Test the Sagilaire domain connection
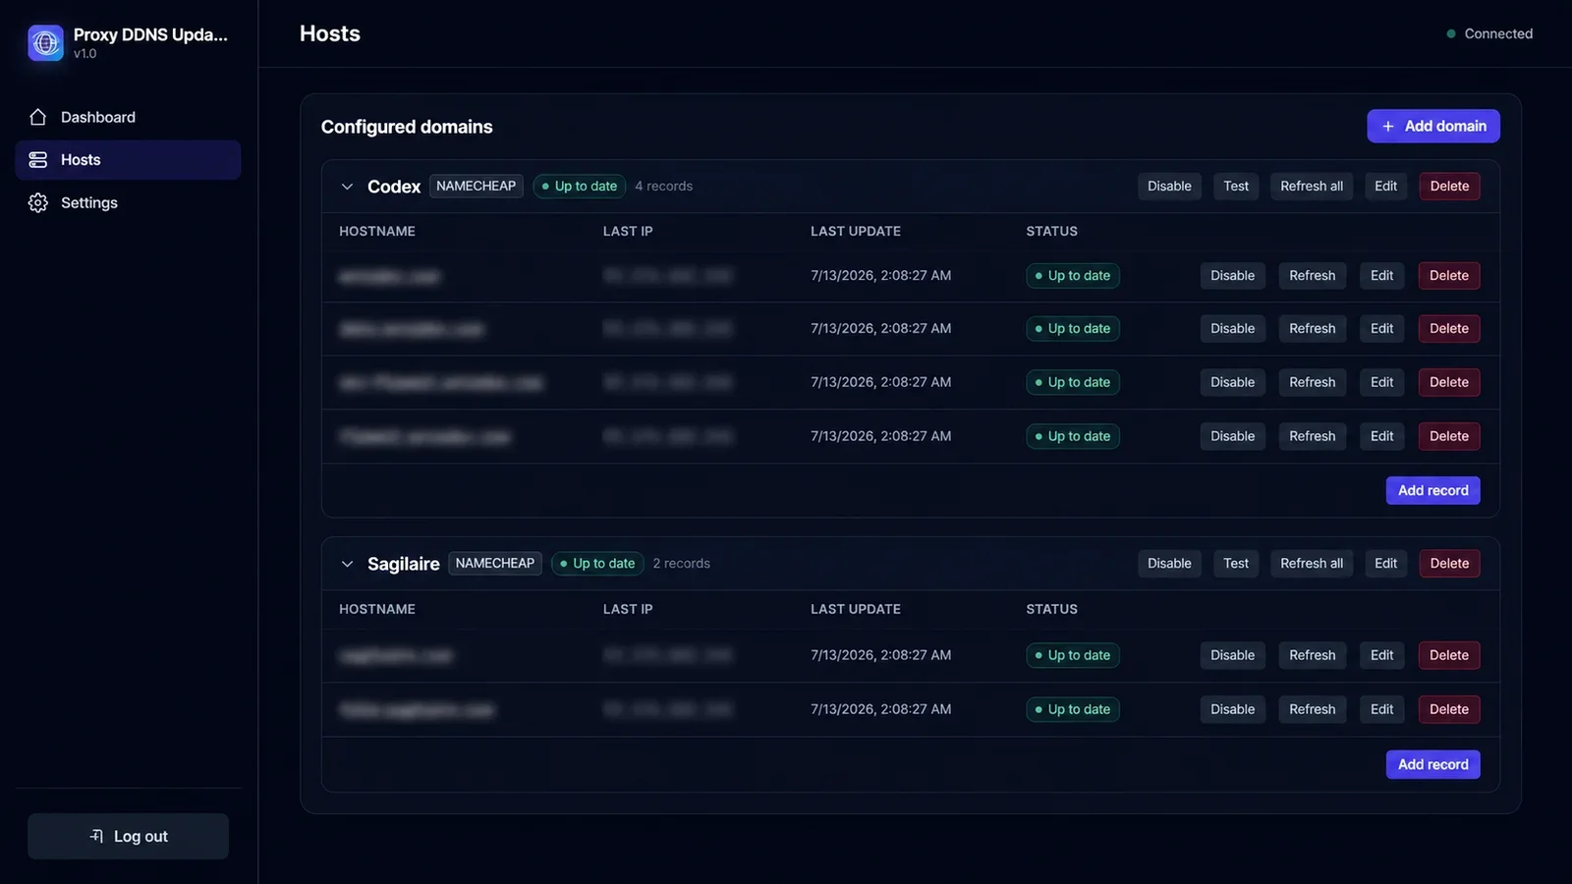 tap(1236, 564)
